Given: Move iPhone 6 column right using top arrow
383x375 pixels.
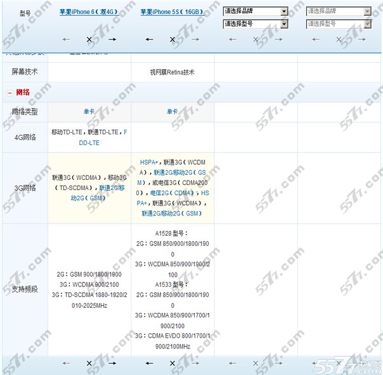Looking at the screenshot, I should tap(112, 39).
